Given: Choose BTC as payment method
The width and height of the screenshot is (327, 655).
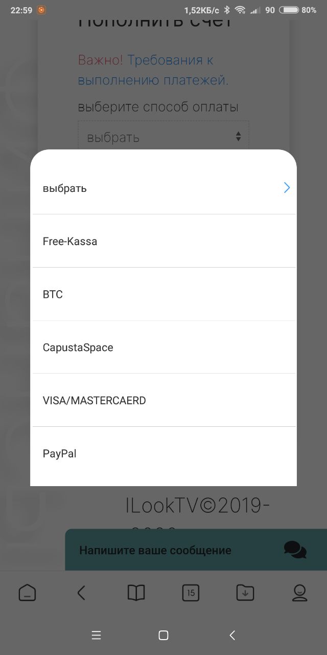Looking at the screenshot, I should [x=165, y=294].
